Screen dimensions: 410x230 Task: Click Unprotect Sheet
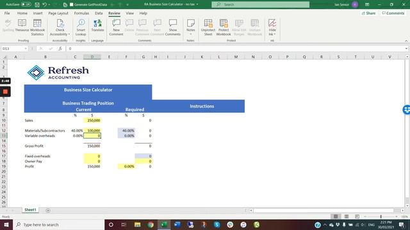pos(208,27)
